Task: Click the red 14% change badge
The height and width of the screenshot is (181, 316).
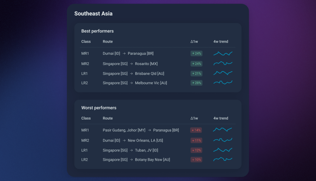Action: coord(196,130)
